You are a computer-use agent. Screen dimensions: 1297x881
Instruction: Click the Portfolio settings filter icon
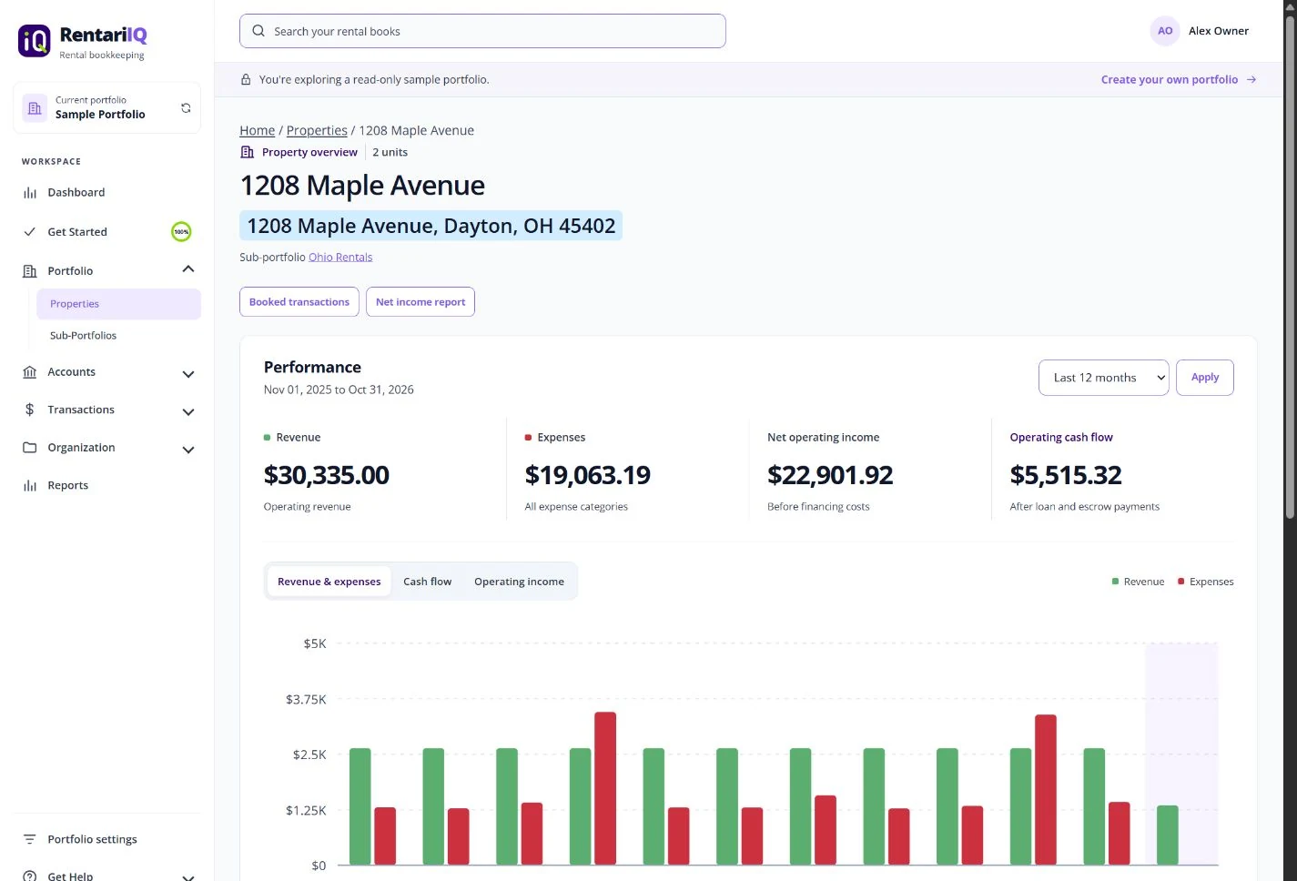click(30, 839)
